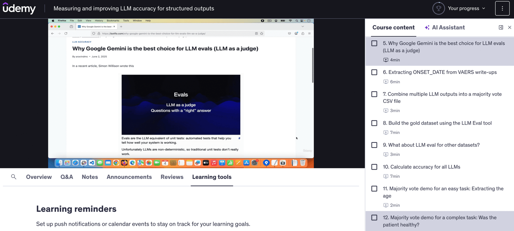514x231 pixels.
Task: Check lecture 9 other datasets checkbox
Action: 374,145
